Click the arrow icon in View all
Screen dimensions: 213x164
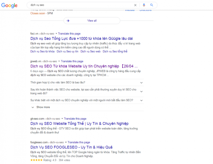tap(68, 21)
